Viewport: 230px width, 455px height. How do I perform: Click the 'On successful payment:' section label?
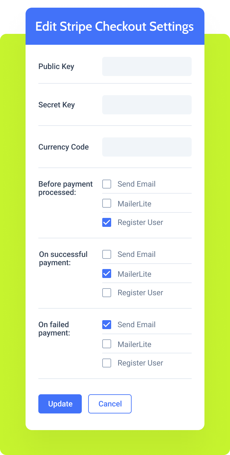pos(63,258)
